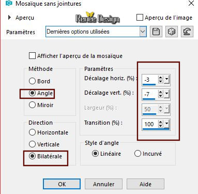
Task: Click the Aide help button
Action: point(145,184)
